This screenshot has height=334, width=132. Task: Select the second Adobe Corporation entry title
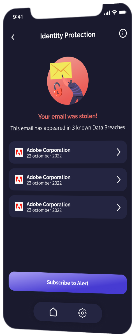[x=48, y=177]
